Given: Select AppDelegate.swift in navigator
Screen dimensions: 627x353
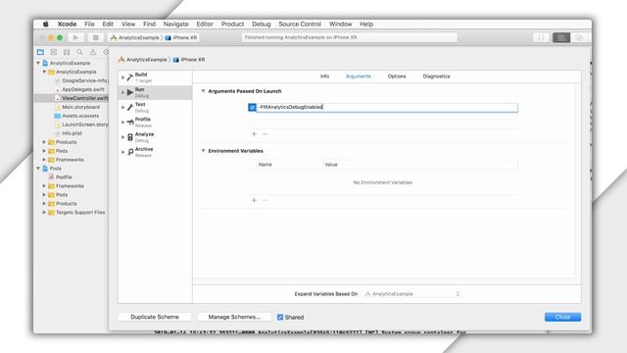Looking at the screenshot, I should 82,89.
